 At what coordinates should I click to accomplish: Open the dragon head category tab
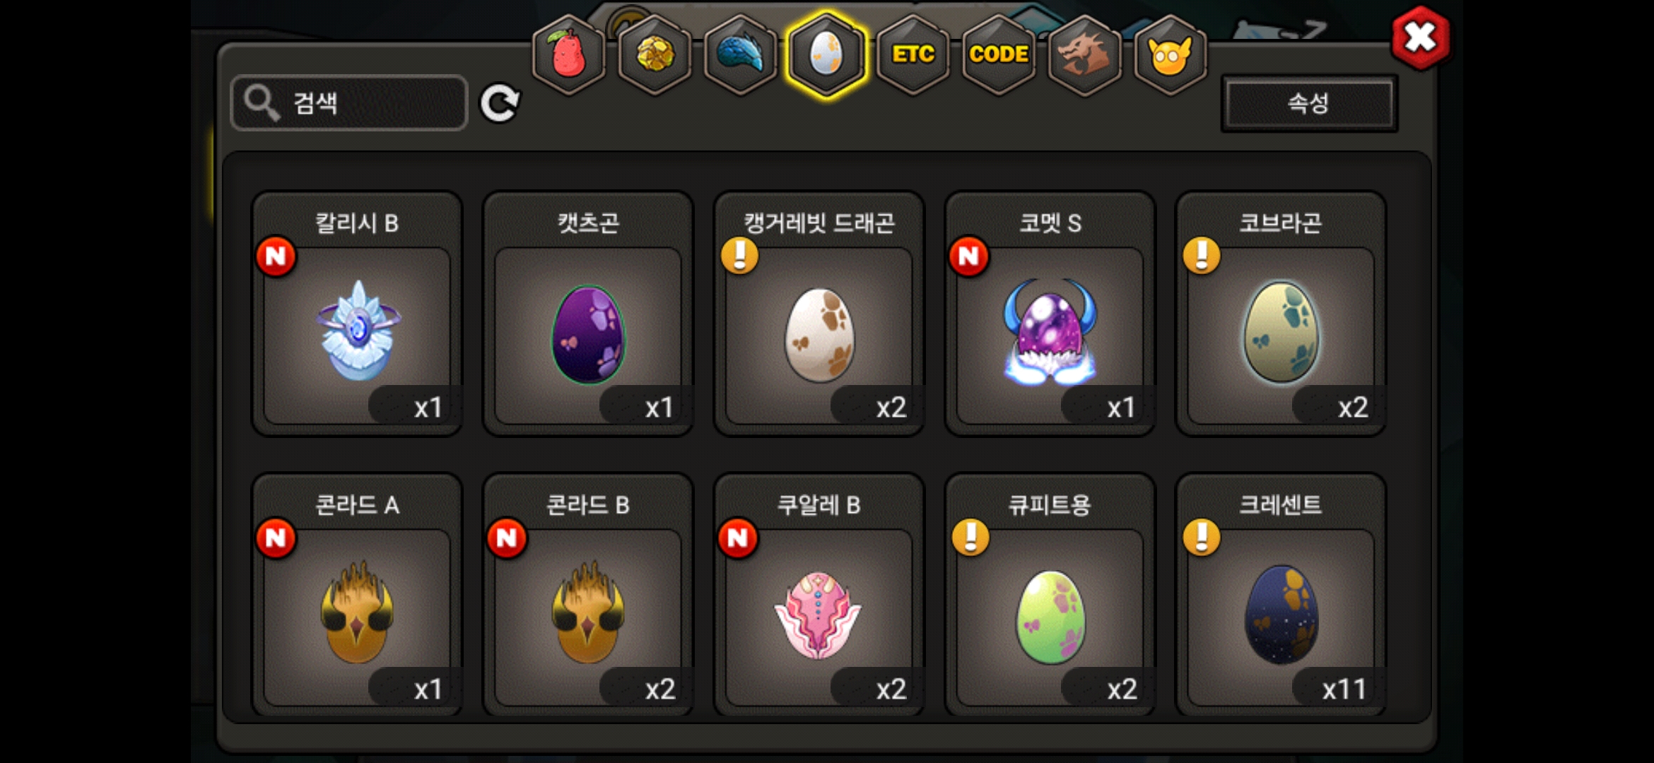tap(1084, 55)
